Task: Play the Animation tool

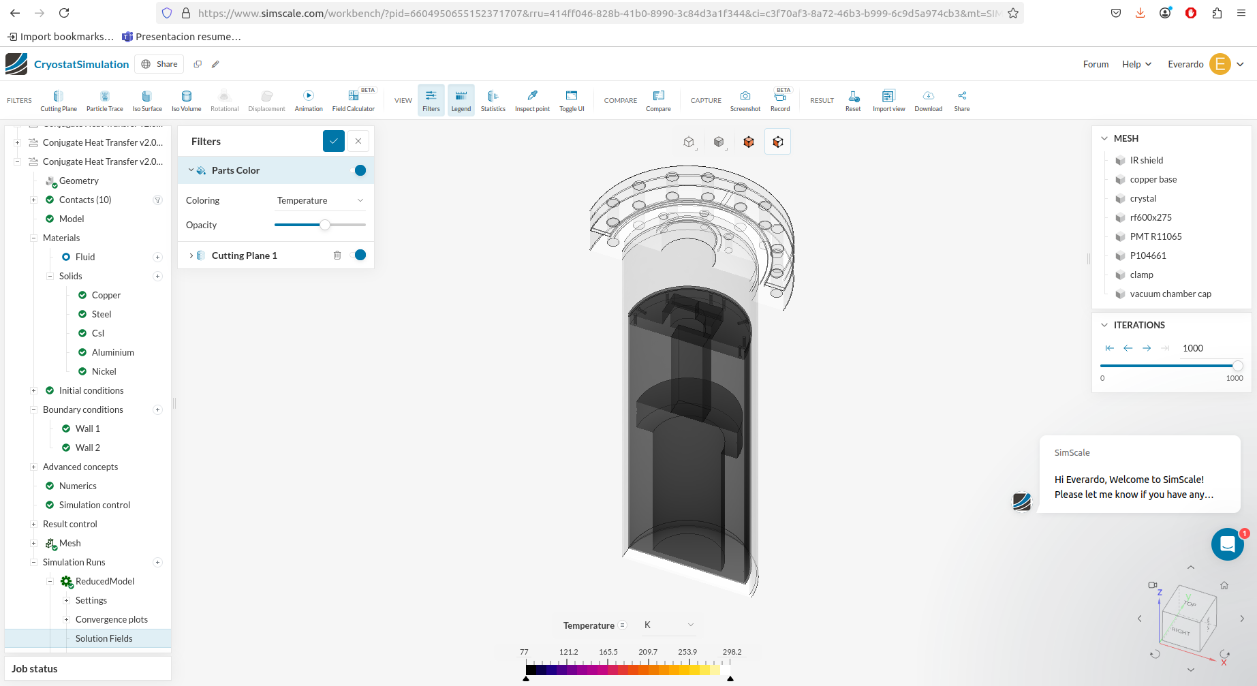Action: tap(309, 100)
